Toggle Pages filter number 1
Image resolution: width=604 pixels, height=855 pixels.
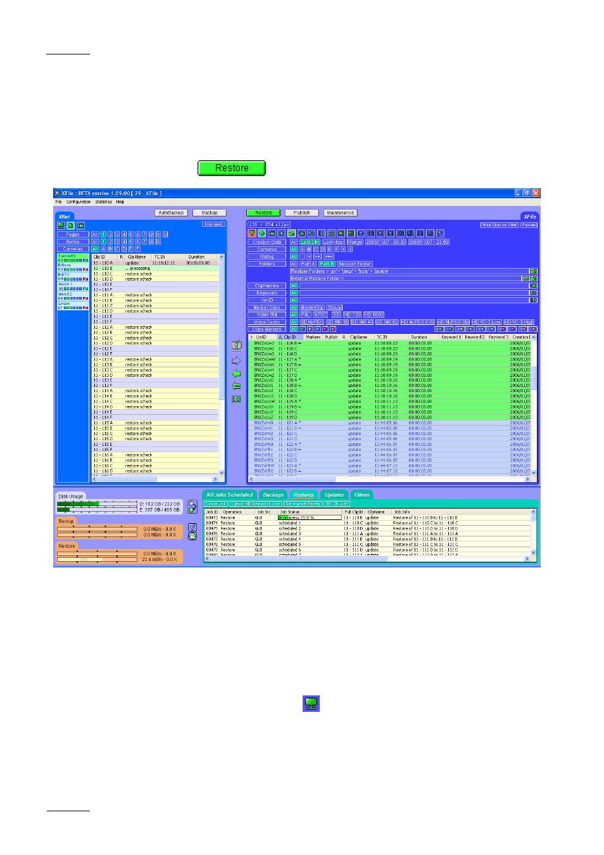103,234
